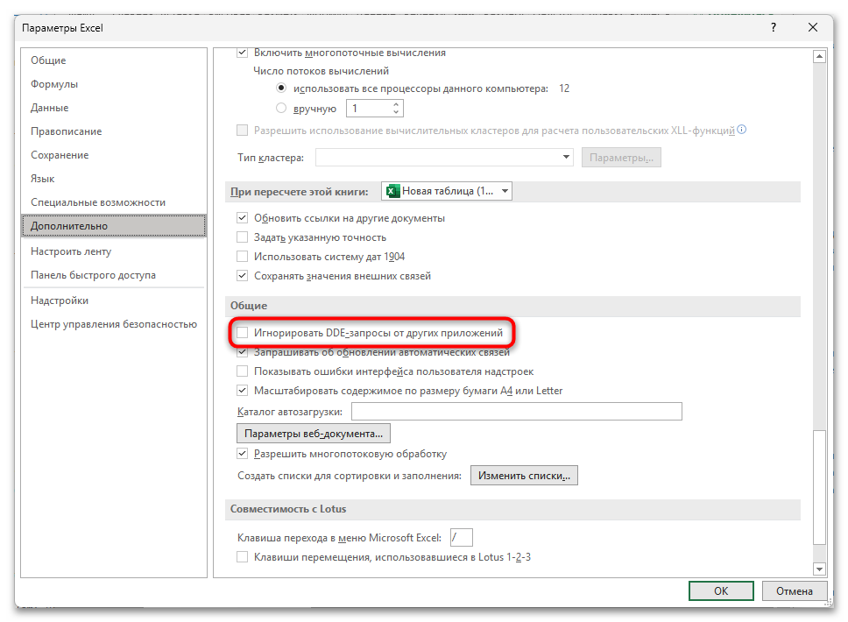Open the Сохранение settings category

pos(114,155)
